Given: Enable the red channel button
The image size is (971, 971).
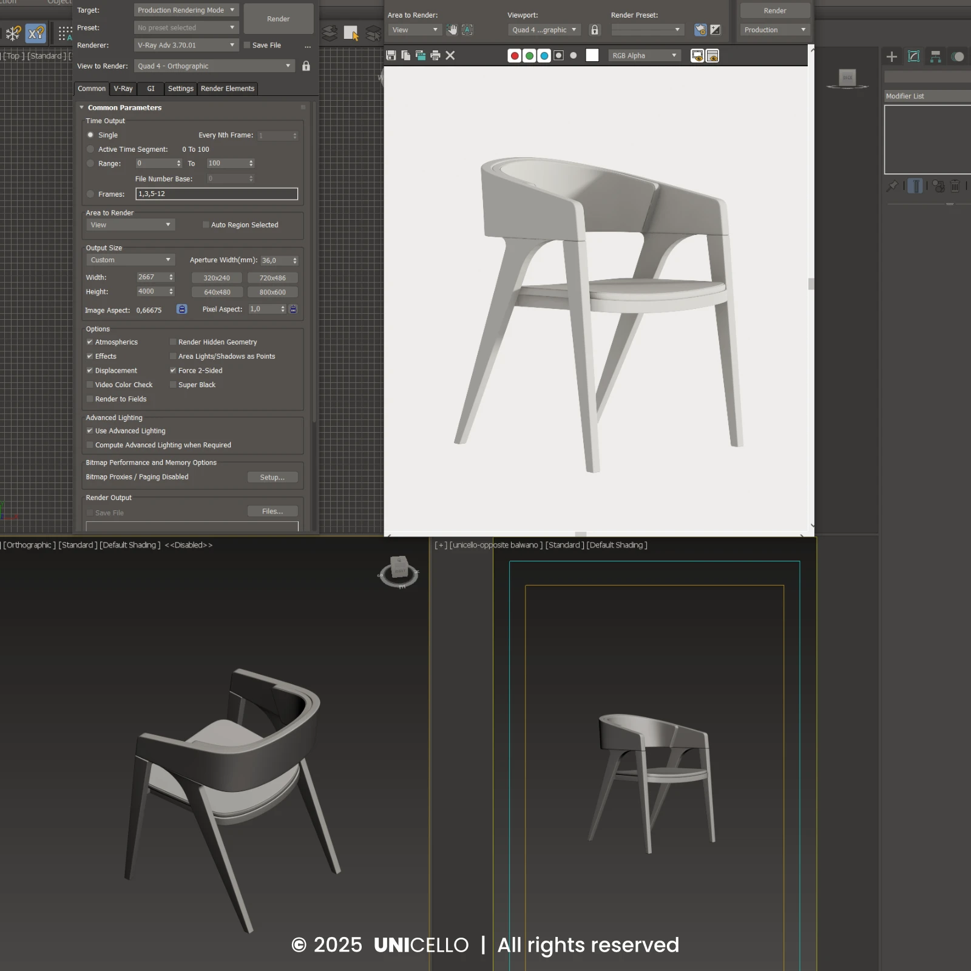Looking at the screenshot, I should (515, 56).
